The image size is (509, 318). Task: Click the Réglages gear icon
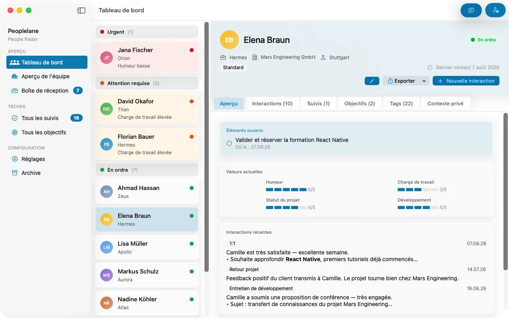tap(15, 159)
